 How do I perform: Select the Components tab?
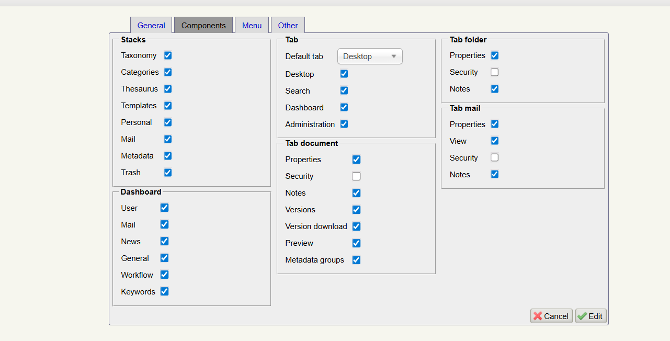pos(203,25)
